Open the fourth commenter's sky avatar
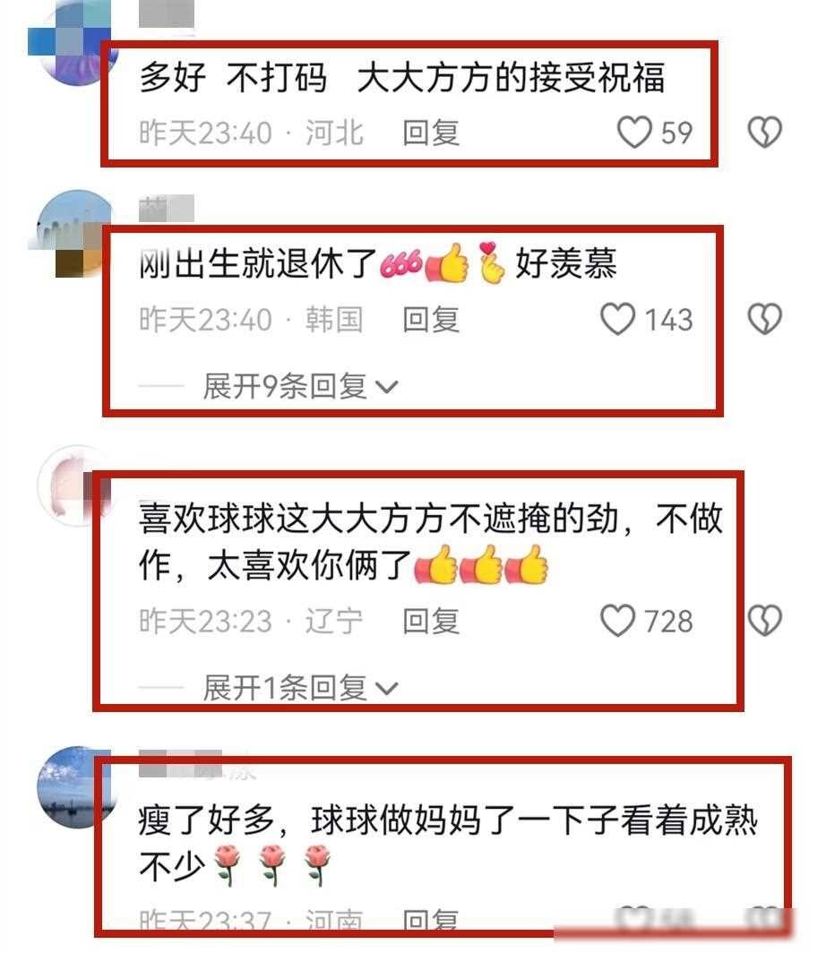 (x=76, y=787)
